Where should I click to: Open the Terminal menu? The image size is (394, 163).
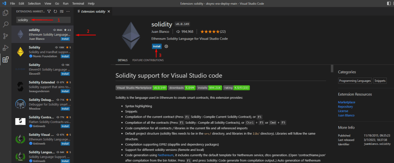[78, 3]
